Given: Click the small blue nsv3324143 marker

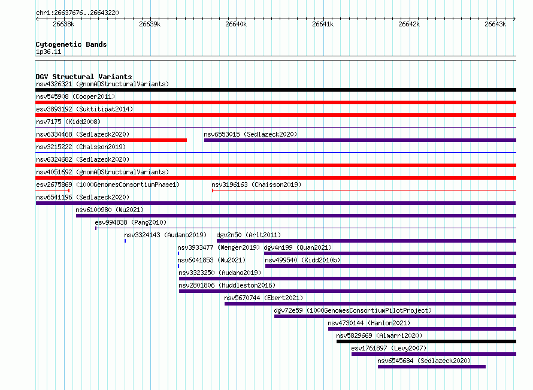Looking at the screenshot, I should [125, 241].
